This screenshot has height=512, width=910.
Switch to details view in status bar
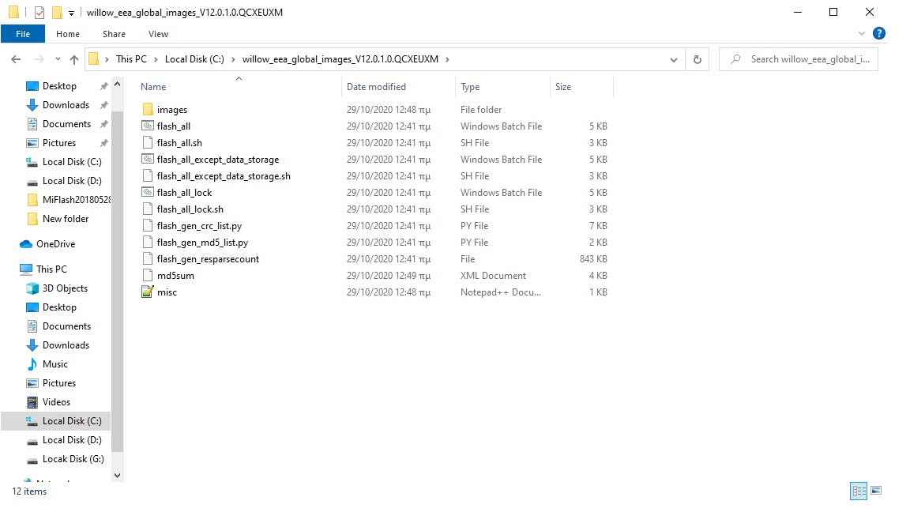pyautogui.click(x=859, y=491)
